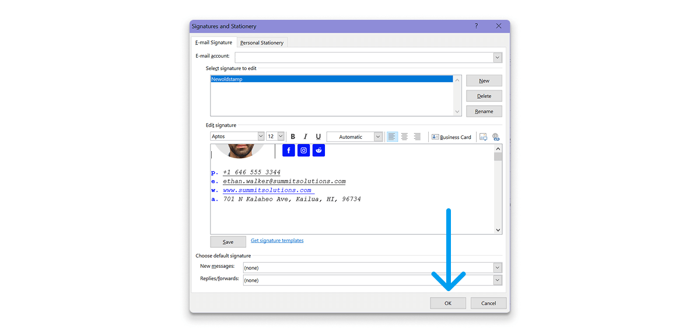
Task: Open the Get signature templates link
Action: click(x=277, y=240)
